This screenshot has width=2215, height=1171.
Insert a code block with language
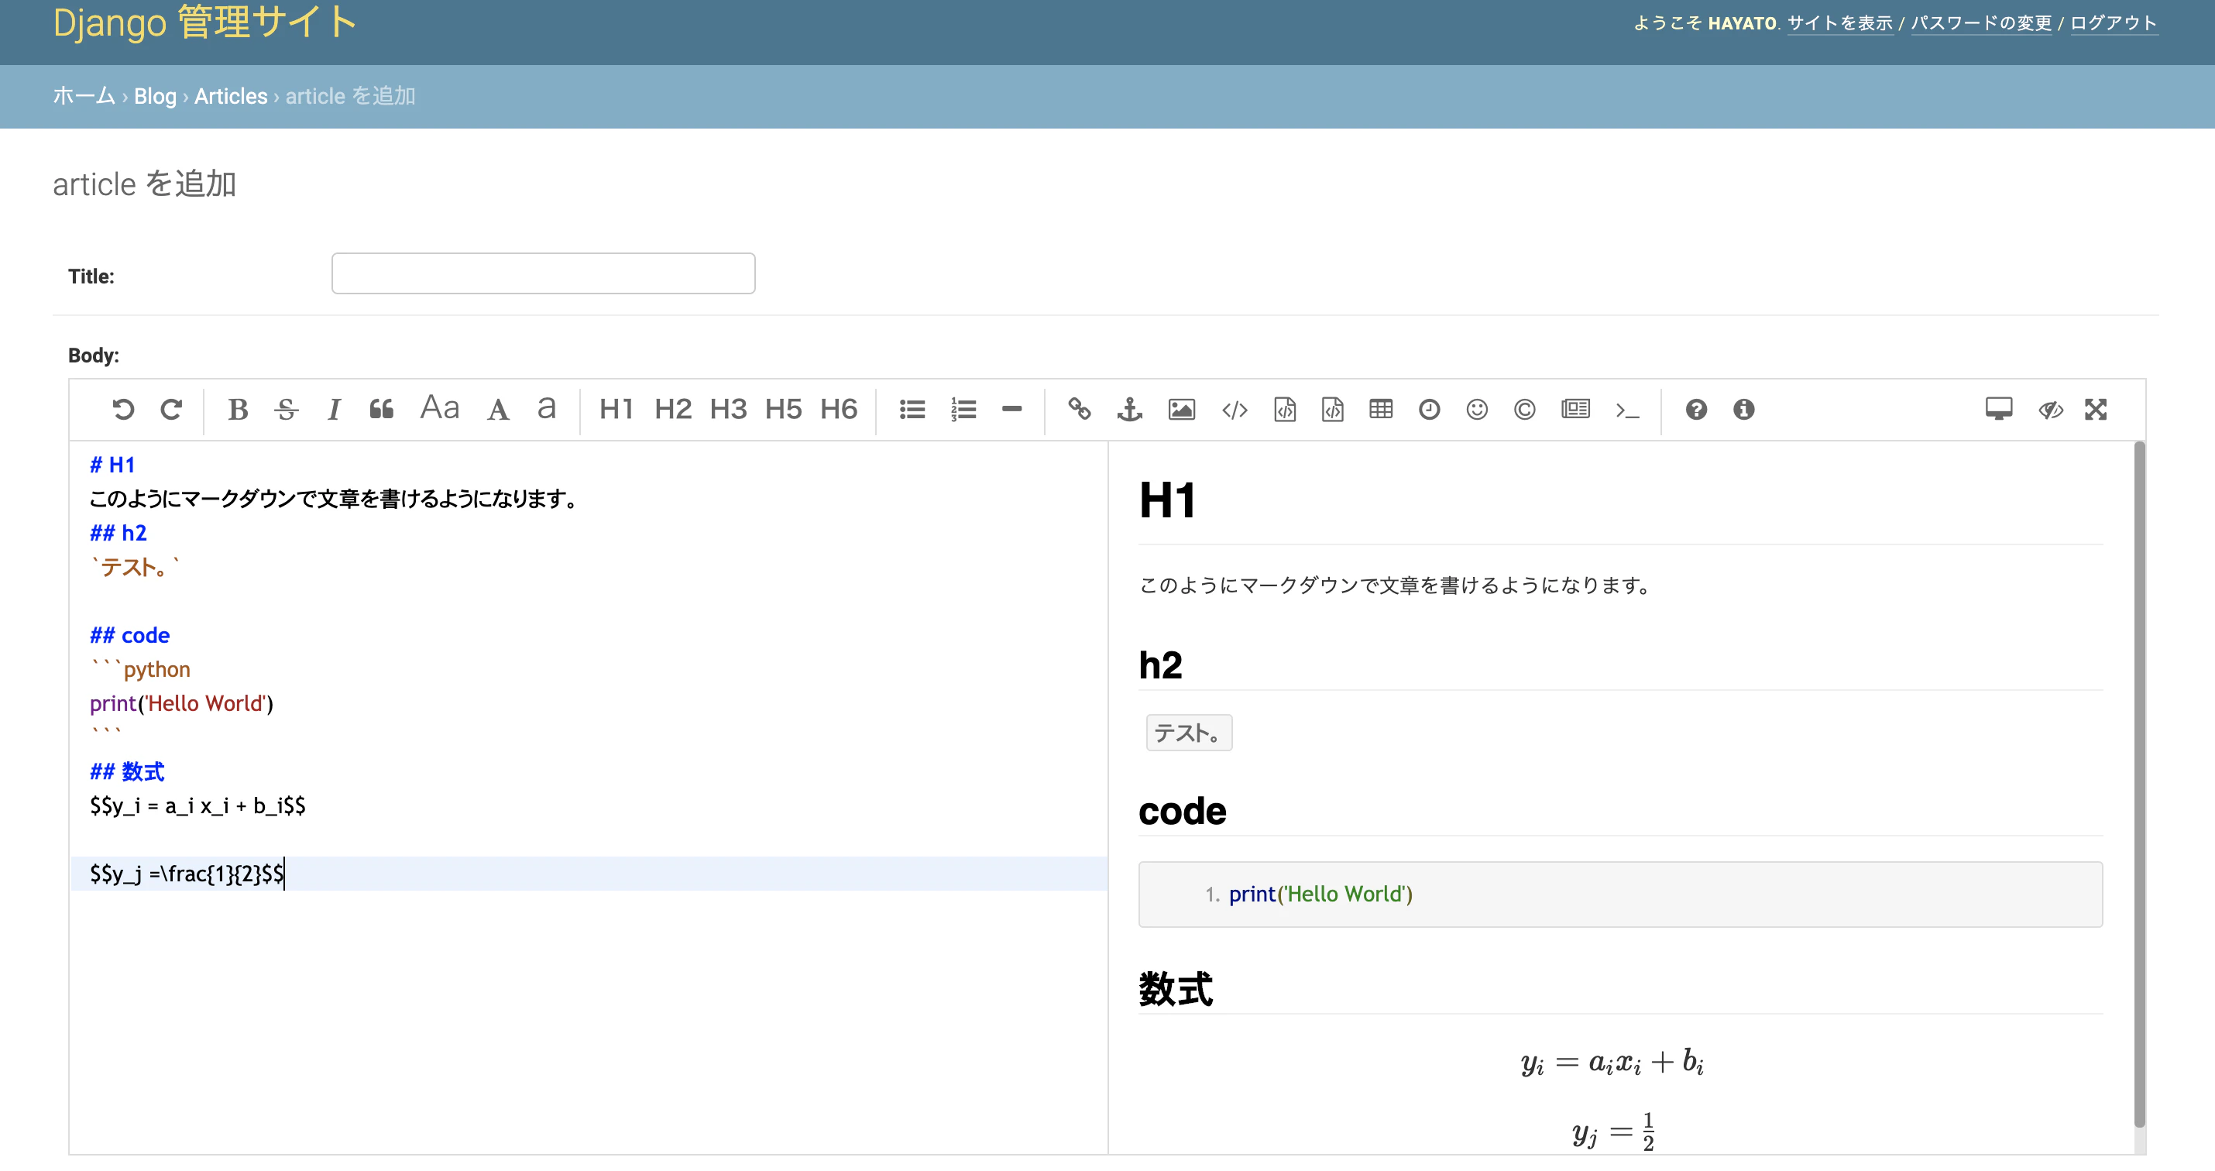pos(1333,409)
